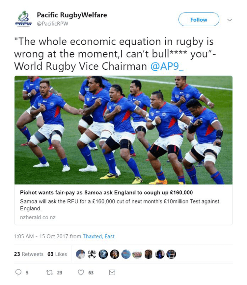Open the Thaxted, East location link
The image size is (247, 285).
coord(98,236)
